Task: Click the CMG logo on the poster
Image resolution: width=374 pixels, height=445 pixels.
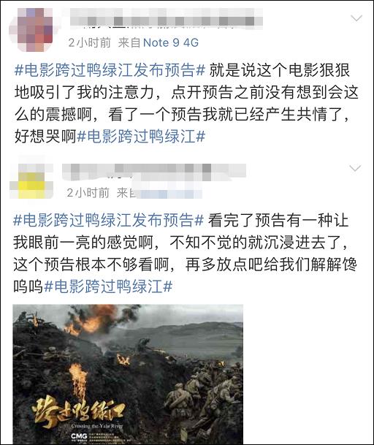Action: click(x=79, y=436)
